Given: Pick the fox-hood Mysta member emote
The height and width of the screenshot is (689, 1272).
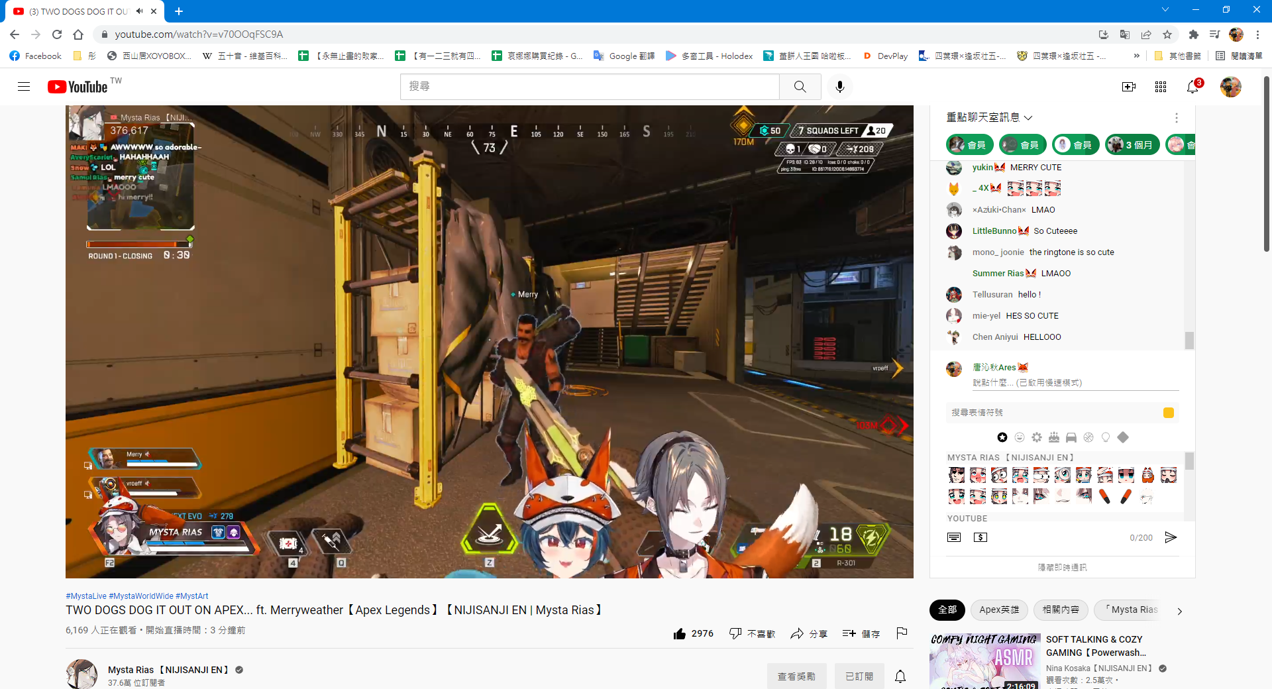Looking at the screenshot, I should click(x=1147, y=475).
